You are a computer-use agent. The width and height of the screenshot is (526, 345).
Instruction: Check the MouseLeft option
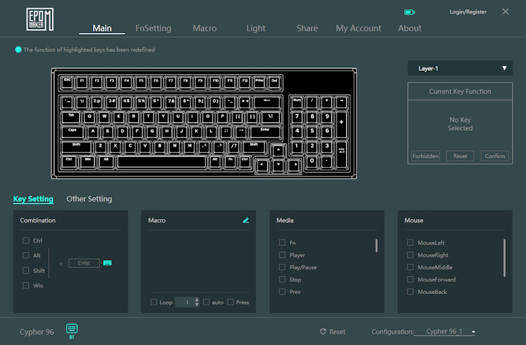point(410,243)
